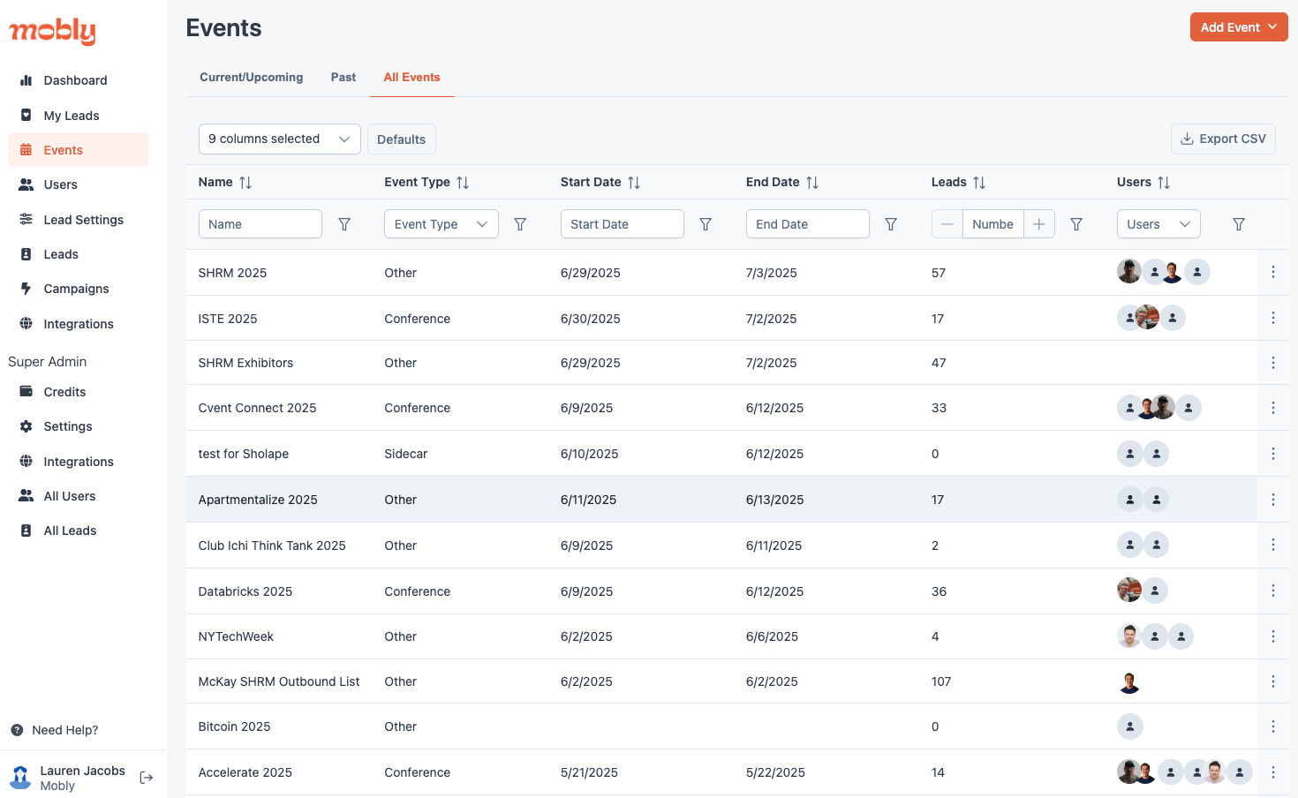Screen dimensions: 1298x798
Task: Go to My Leads in sidebar
Action: 79,116
